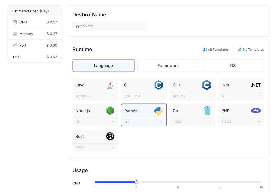Click the Port cost value $ 0.00

52,45
